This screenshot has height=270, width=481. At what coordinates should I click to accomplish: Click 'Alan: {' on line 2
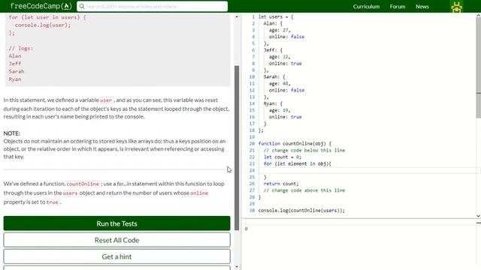(273, 23)
